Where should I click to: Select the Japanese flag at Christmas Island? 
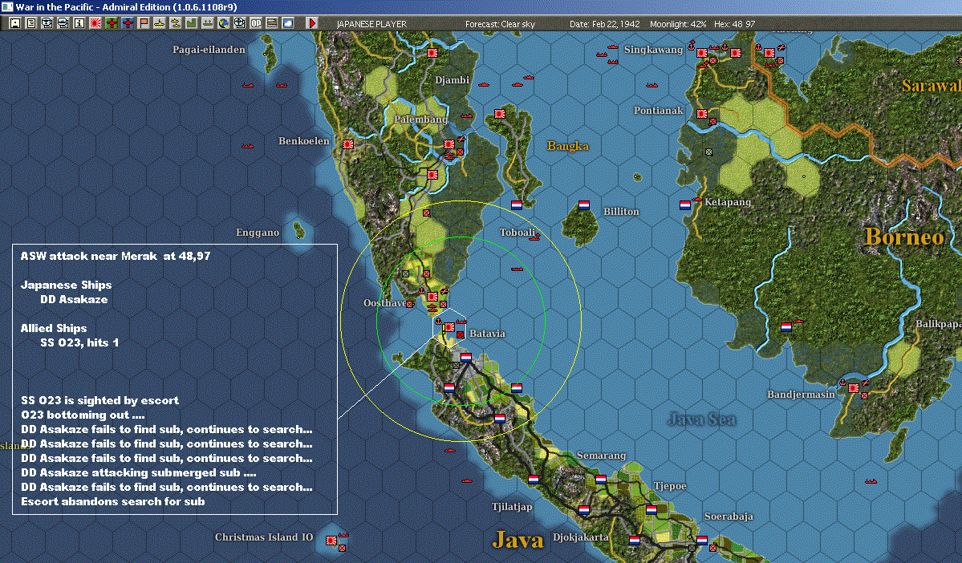pos(331,541)
